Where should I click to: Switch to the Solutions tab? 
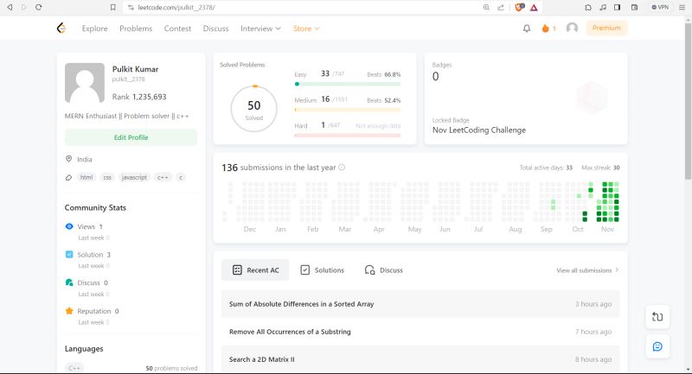tap(322, 270)
